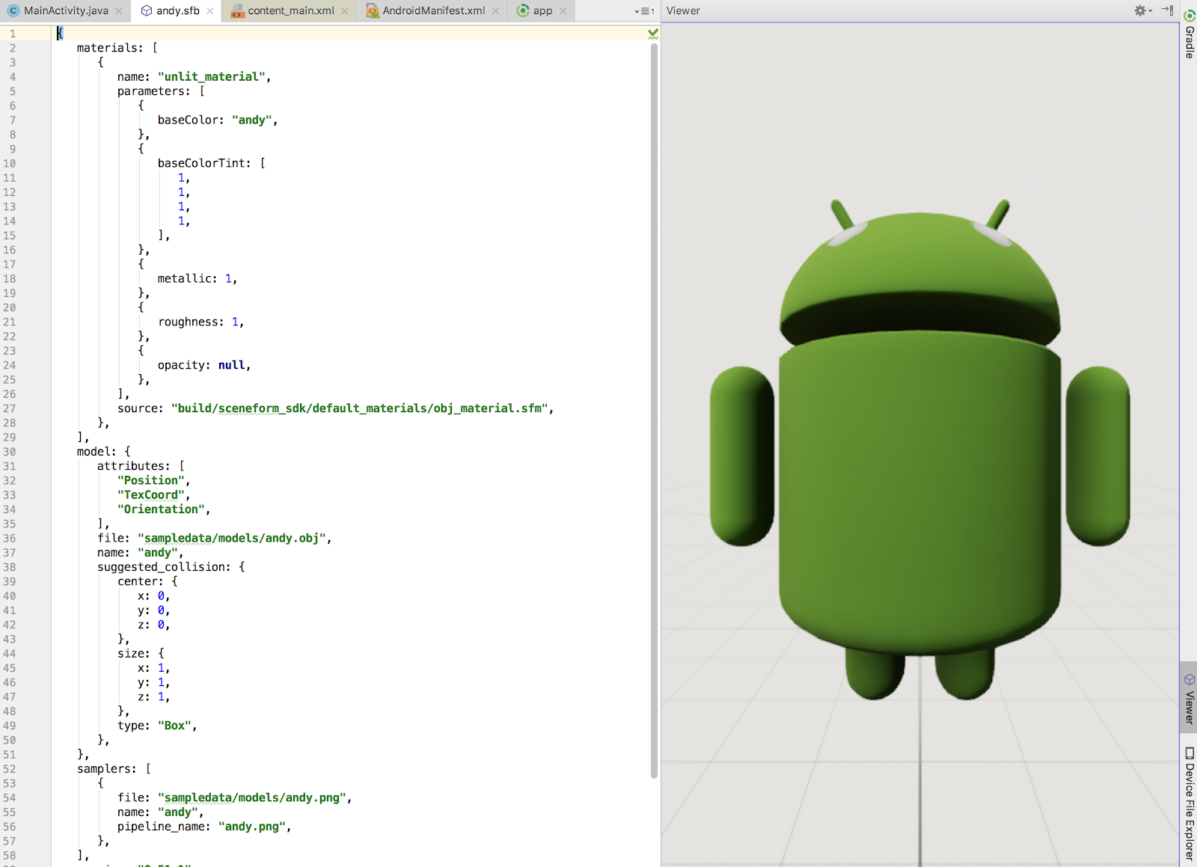The width and height of the screenshot is (1197, 867).
Task: Click the "Orientation" attribute string
Action: (x=161, y=509)
